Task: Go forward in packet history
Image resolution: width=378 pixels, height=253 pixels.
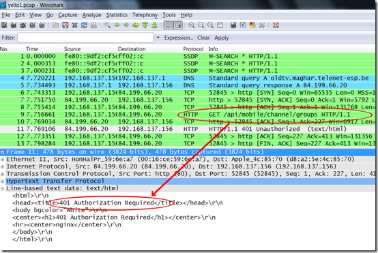Action: click(x=126, y=25)
